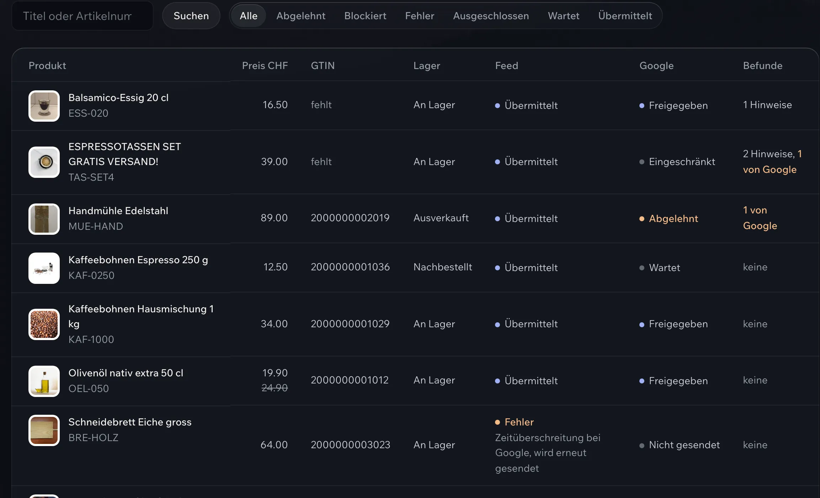
Task: Click the Titel oder Artikelnummer search field
Action: pos(82,16)
